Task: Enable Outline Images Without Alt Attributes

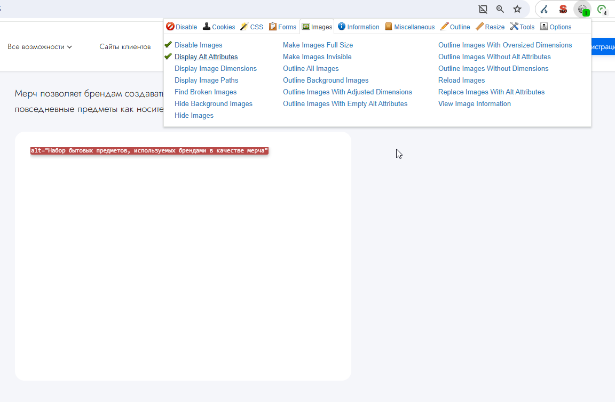Action: pos(494,57)
